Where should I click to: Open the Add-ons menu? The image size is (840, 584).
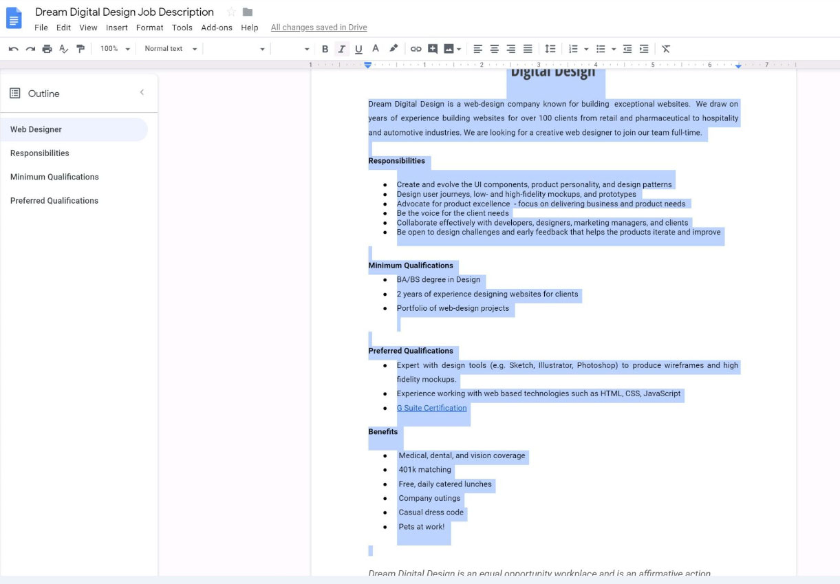(x=217, y=28)
